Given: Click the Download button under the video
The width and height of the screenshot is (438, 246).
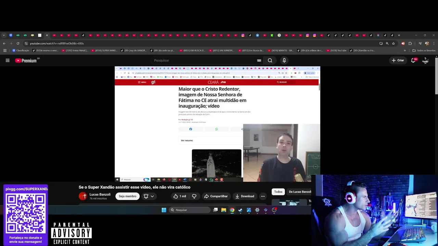Looking at the screenshot, I should point(245,196).
